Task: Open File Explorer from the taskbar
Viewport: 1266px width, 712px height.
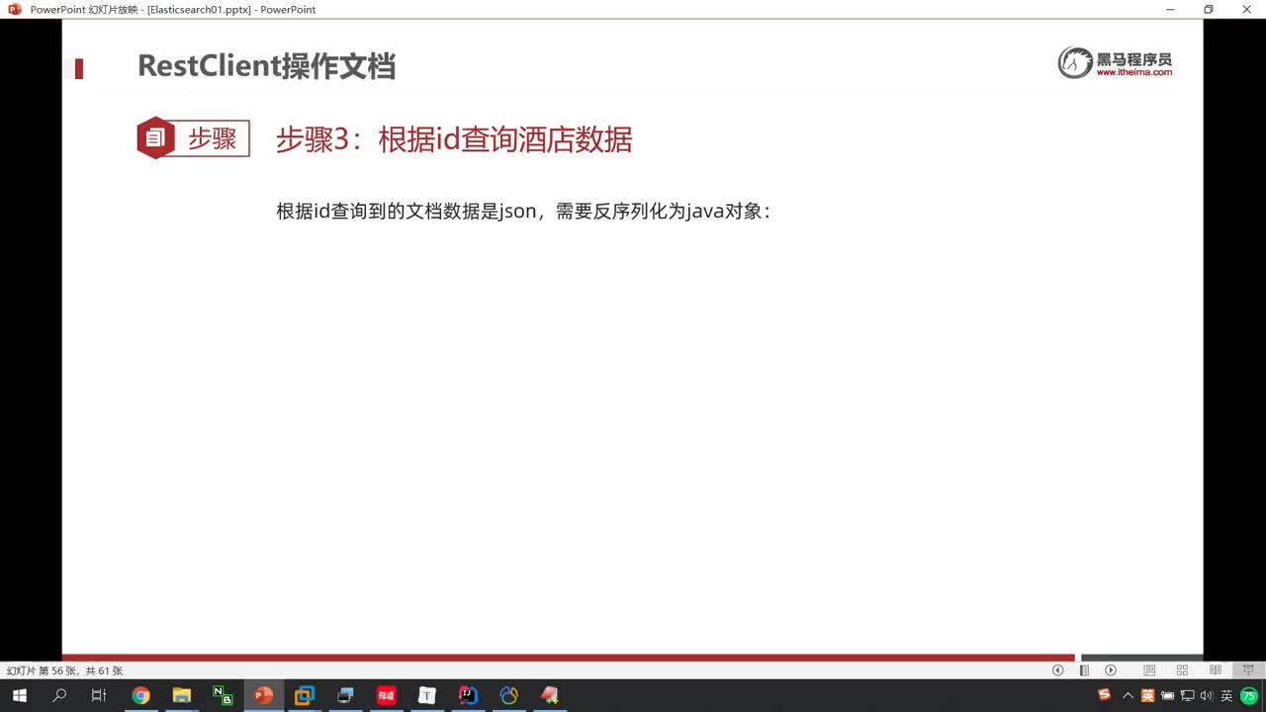Action: [x=181, y=695]
